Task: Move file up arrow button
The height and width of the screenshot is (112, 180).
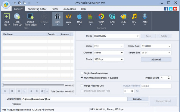Action: point(31,91)
